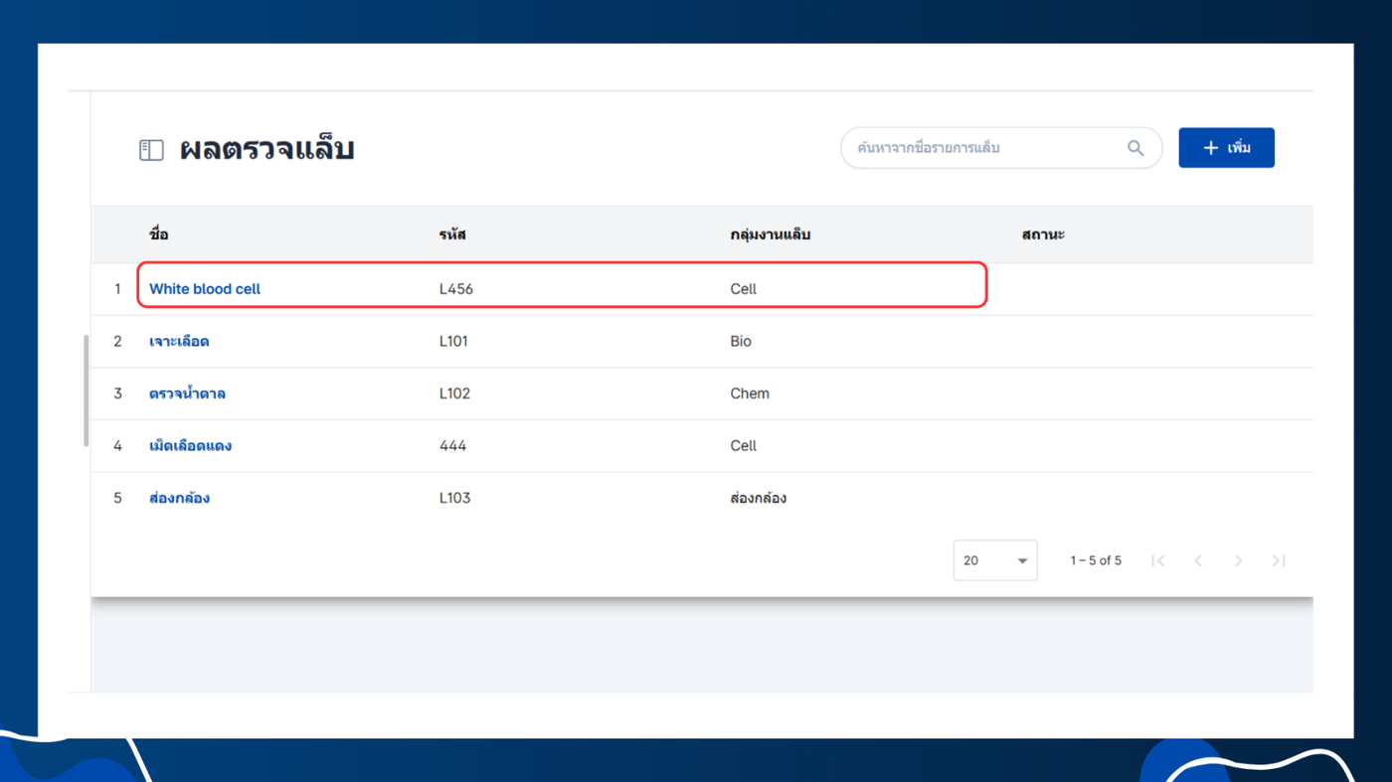Open the ตรวจน้ำตาล lab item
This screenshot has width=1392, height=782.
pos(187,393)
